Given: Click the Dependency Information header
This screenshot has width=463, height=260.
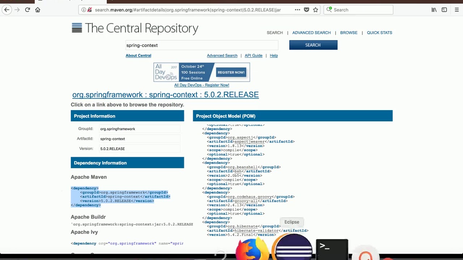Looking at the screenshot, I should 127,163.
